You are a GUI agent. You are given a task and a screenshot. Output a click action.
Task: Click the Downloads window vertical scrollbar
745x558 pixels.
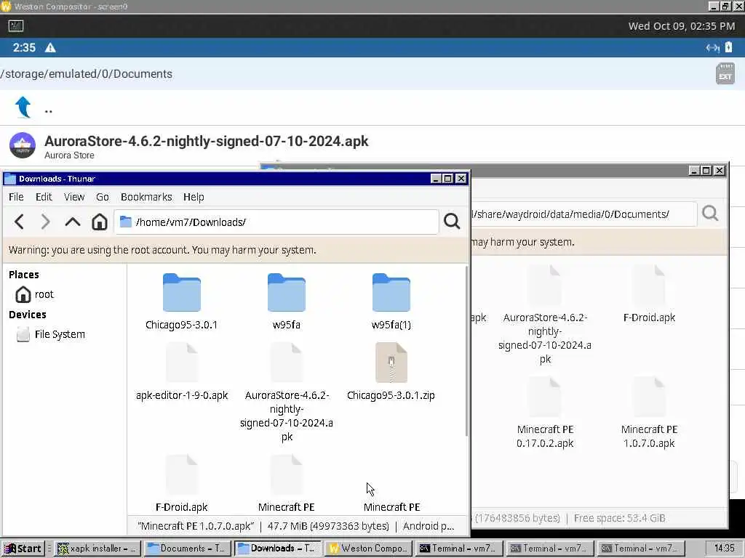coord(466,351)
